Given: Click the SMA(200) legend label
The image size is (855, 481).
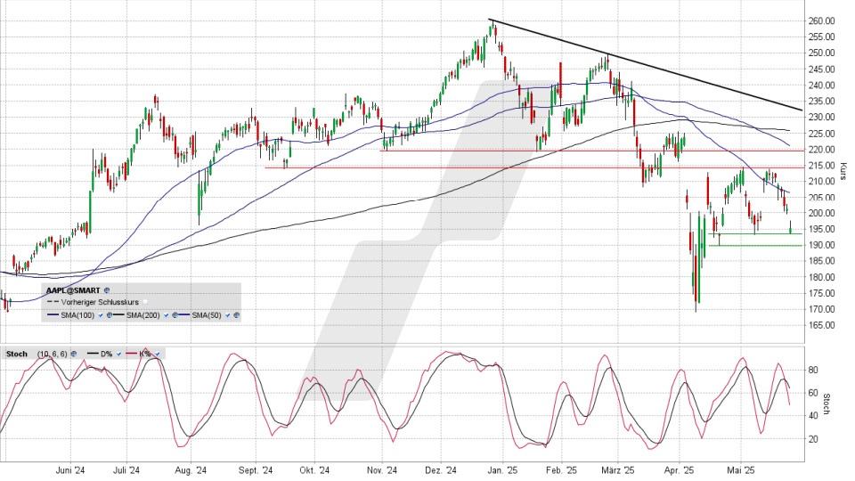Looking at the screenshot, I should coord(142,315).
